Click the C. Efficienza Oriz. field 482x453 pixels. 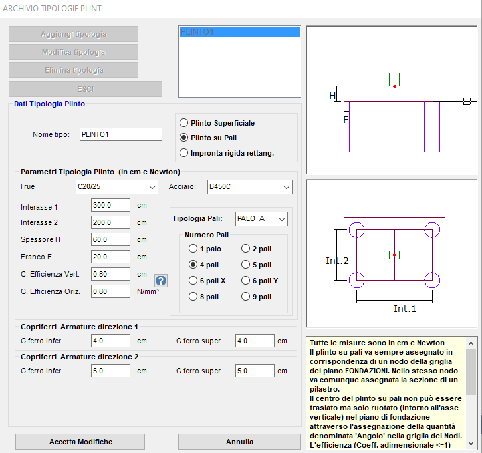click(x=110, y=291)
